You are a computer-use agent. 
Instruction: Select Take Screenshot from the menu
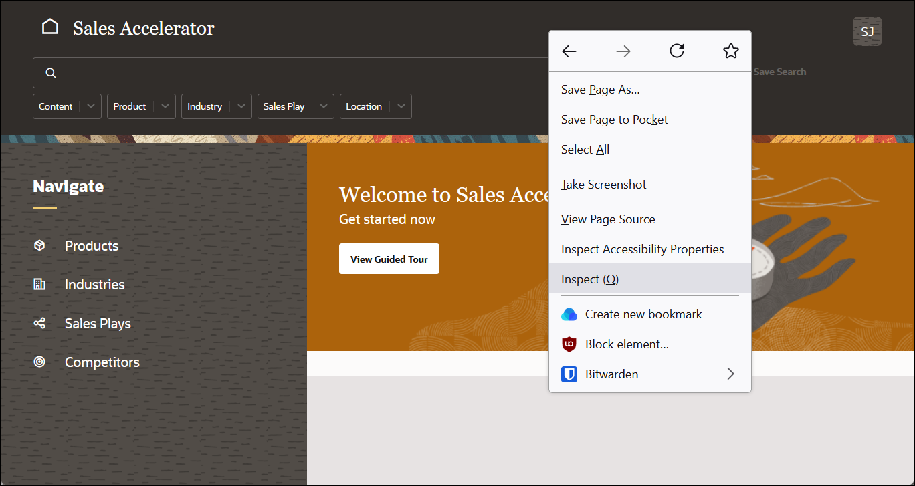[603, 184]
